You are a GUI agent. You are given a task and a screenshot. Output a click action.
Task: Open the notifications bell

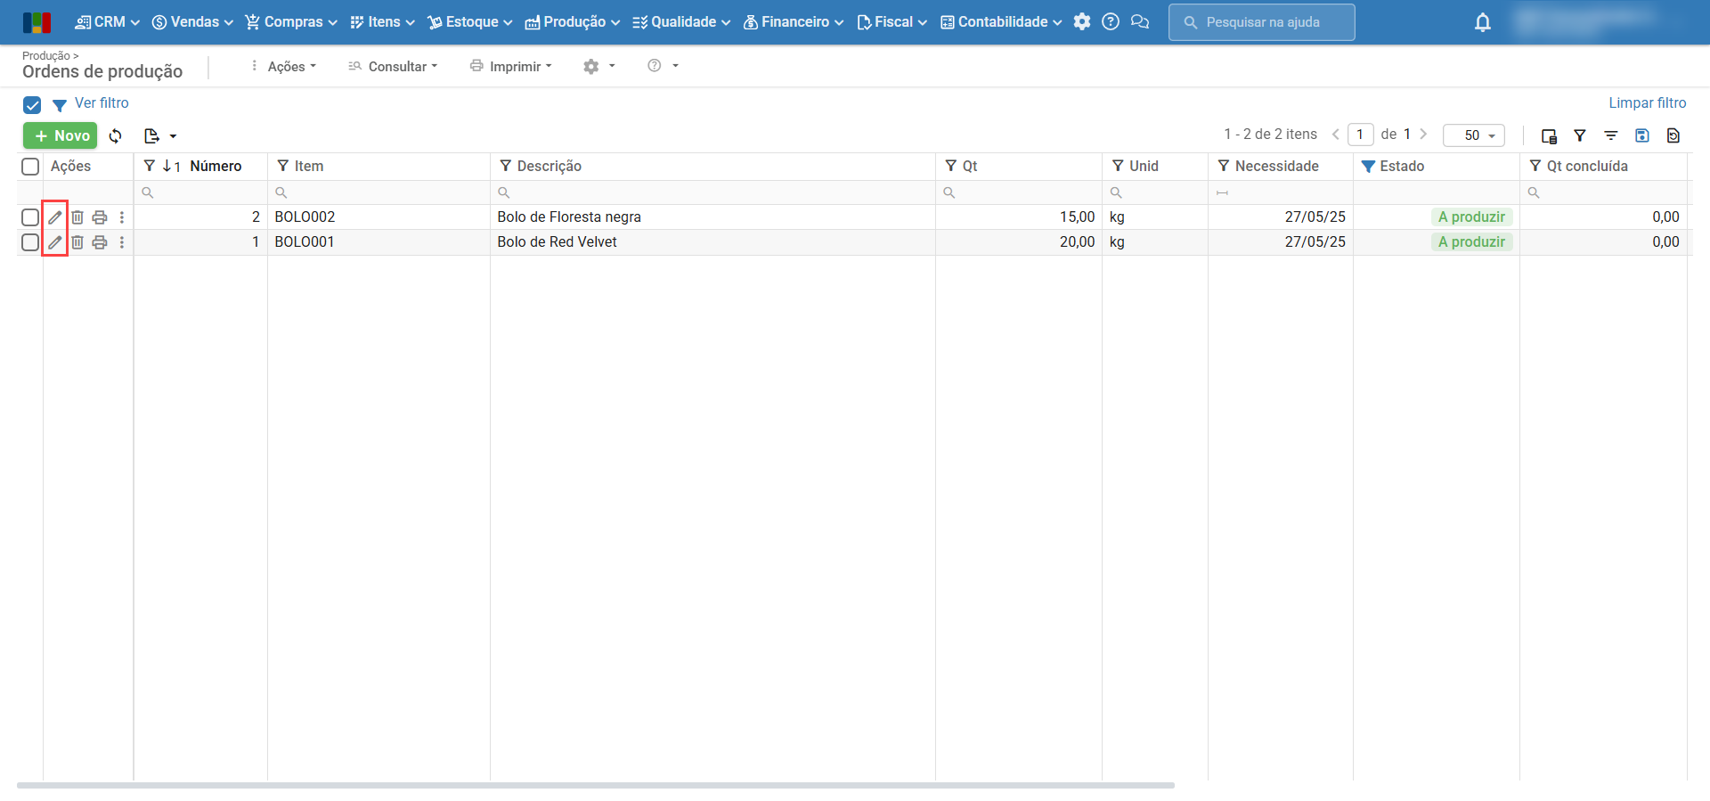(1483, 22)
